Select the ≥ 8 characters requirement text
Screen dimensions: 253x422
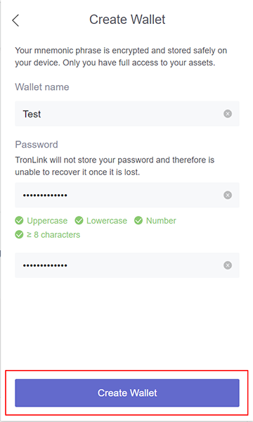[x=53, y=235]
